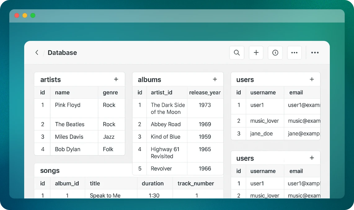Click the plus icon on the lower users table
Screen dimensions: 354x210
pos(312,158)
